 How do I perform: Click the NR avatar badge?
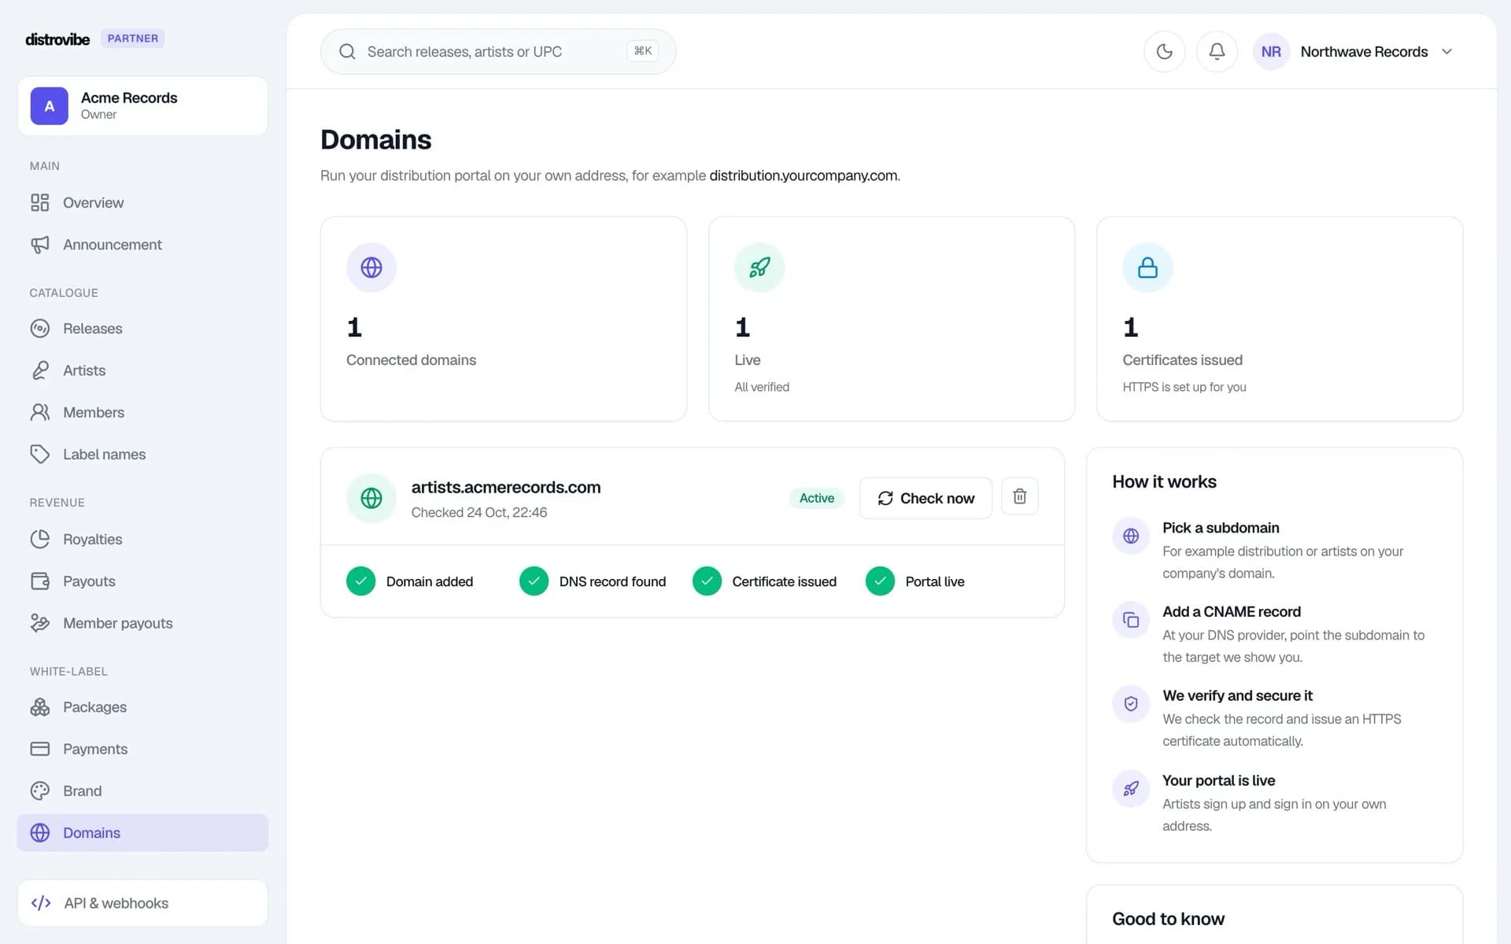point(1271,52)
